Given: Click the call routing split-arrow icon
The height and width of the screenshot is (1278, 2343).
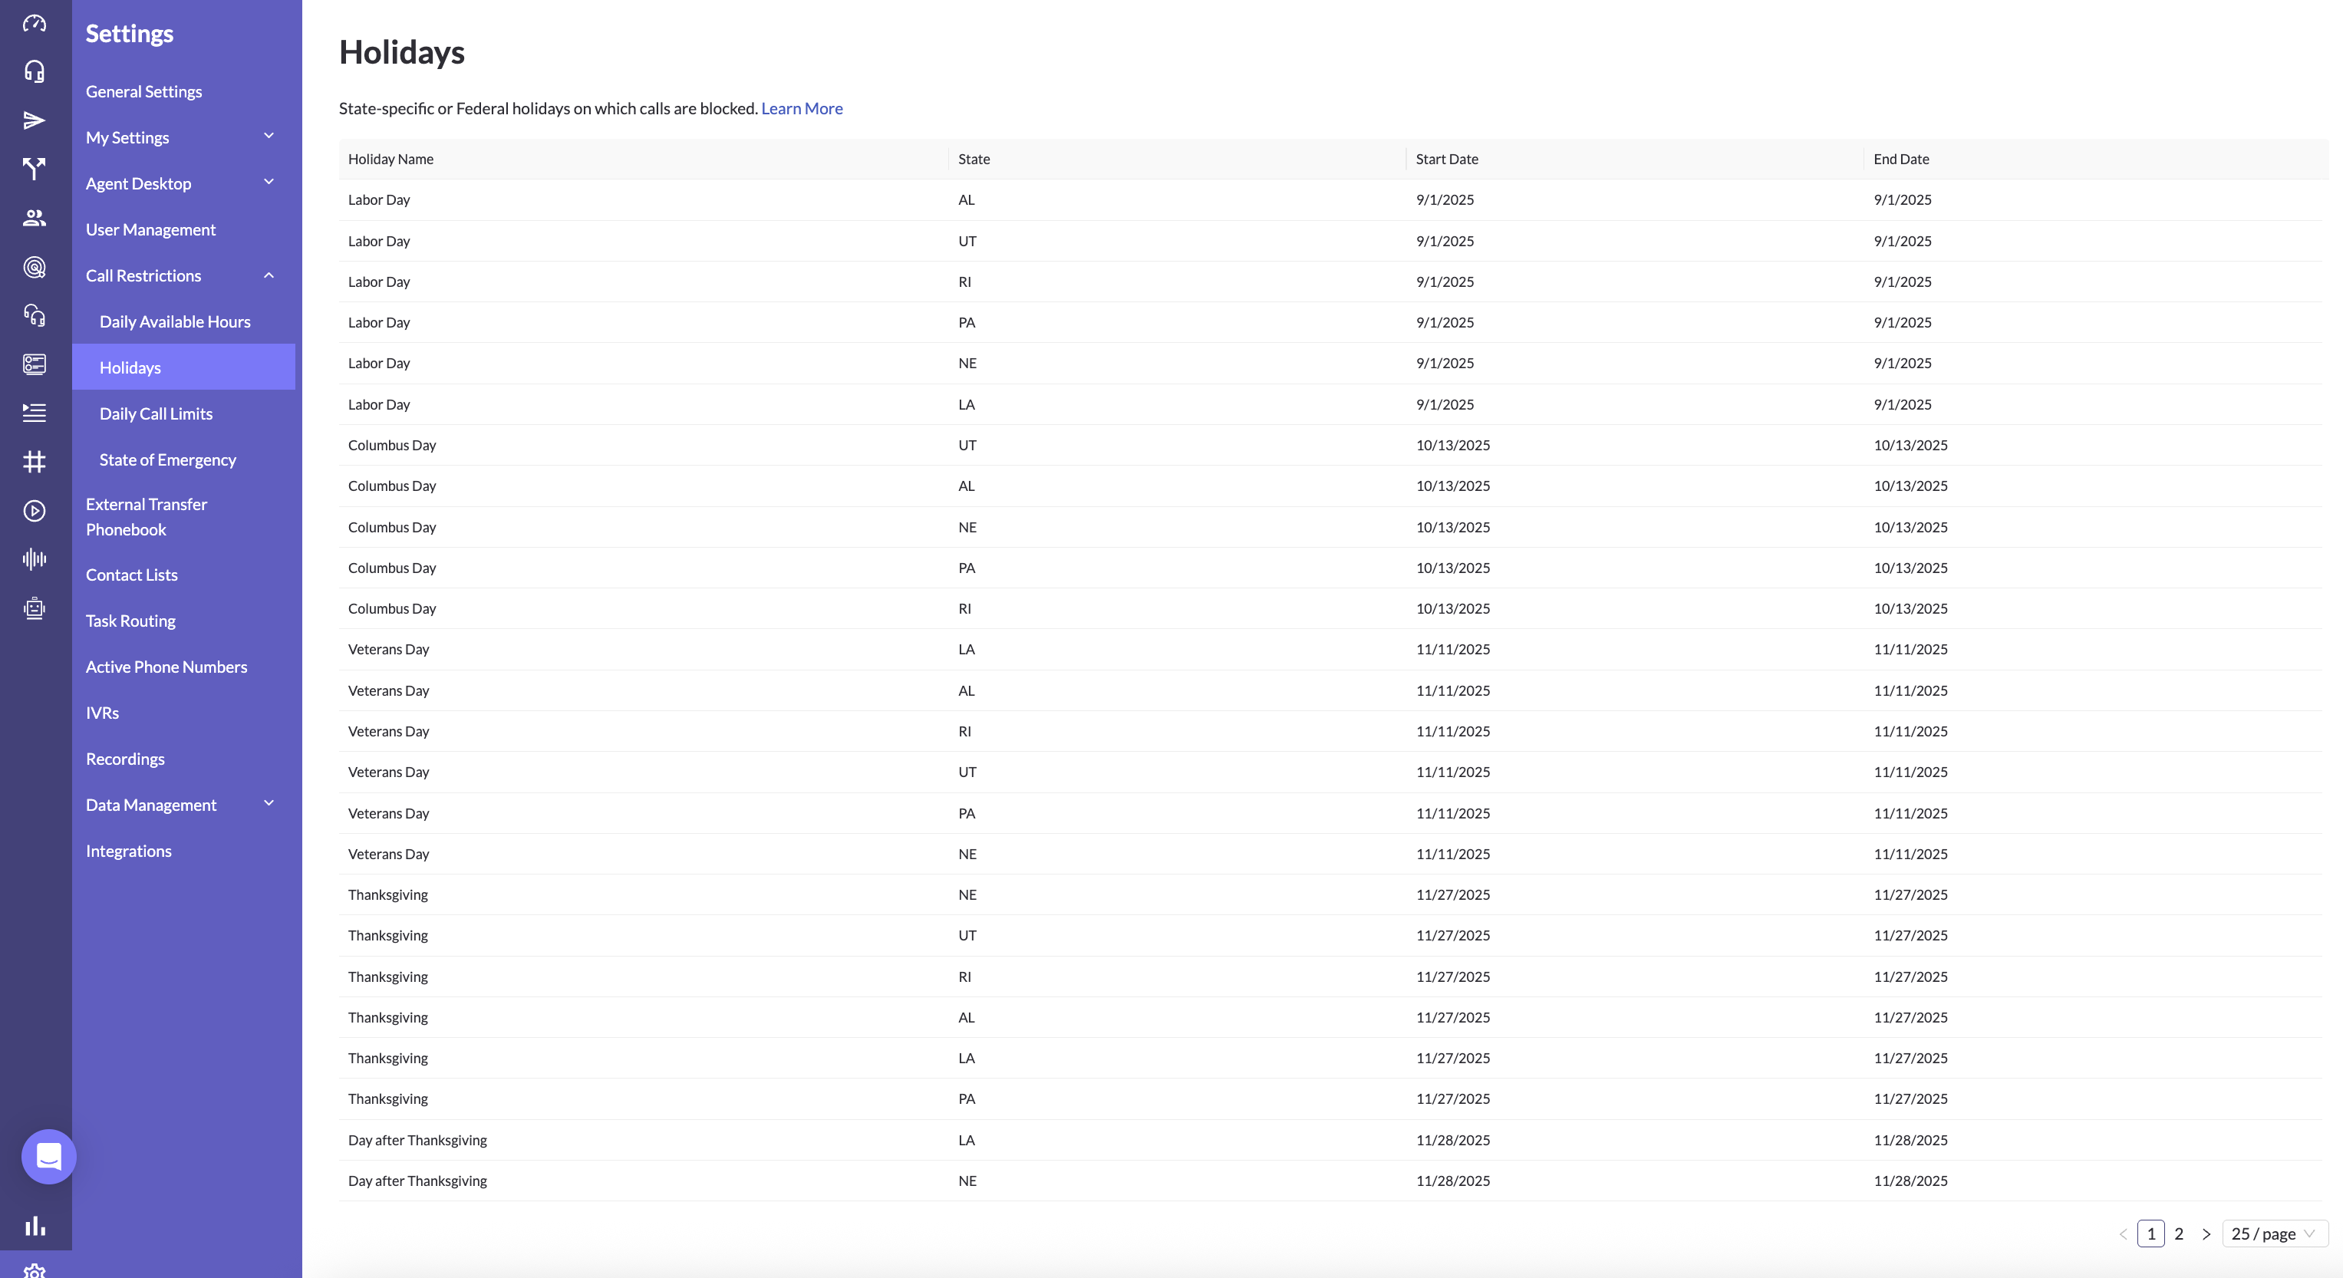Looking at the screenshot, I should [x=35, y=168].
